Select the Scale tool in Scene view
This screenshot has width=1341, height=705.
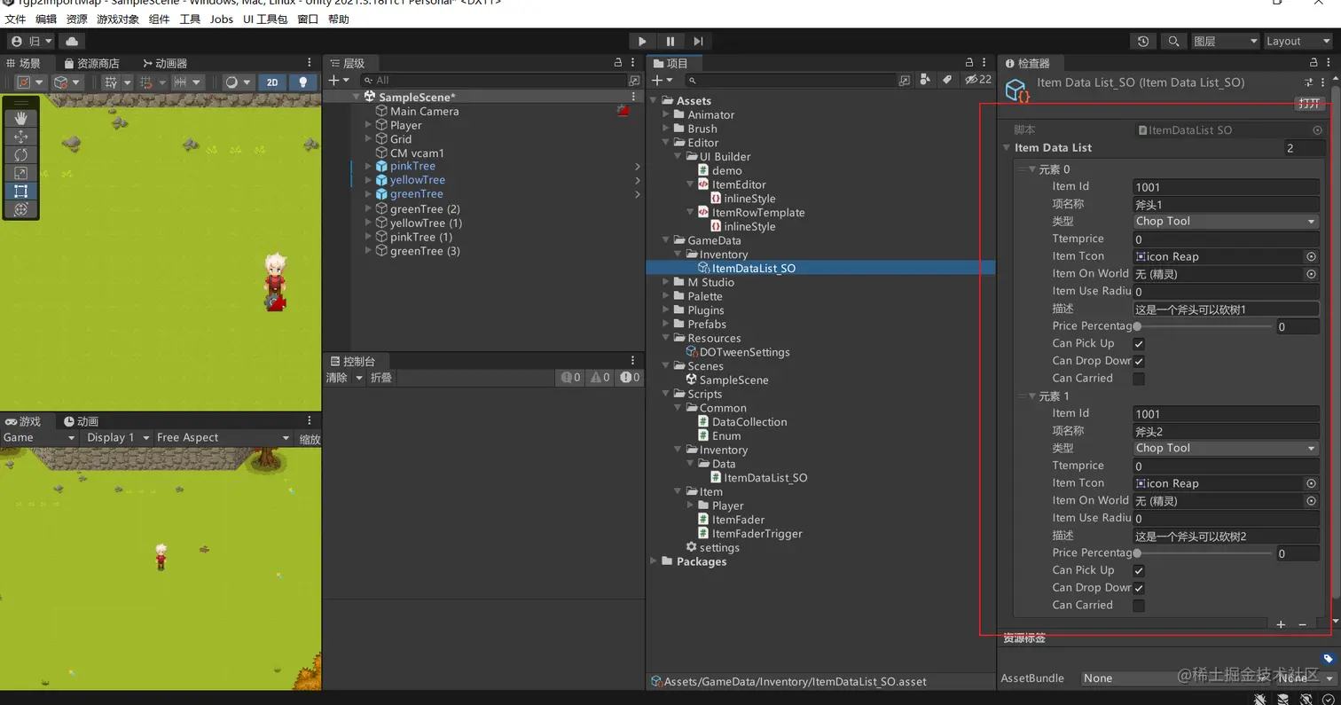pos(21,173)
